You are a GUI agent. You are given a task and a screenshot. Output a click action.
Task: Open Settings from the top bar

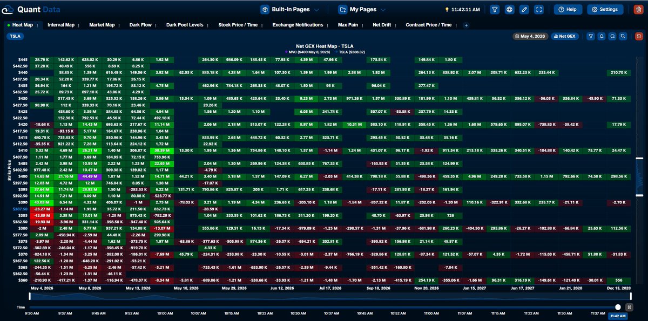(x=605, y=9)
